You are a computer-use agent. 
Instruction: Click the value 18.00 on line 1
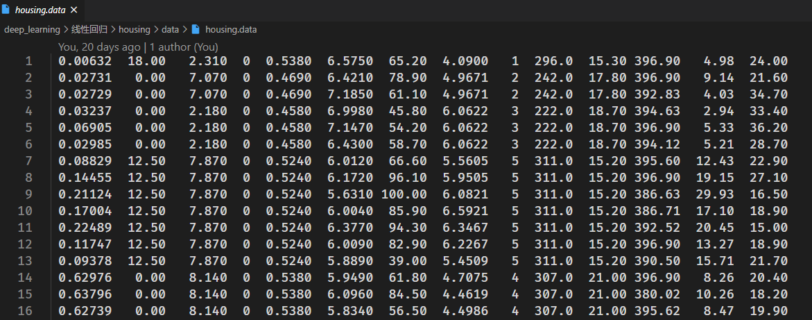click(x=146, y=61)
